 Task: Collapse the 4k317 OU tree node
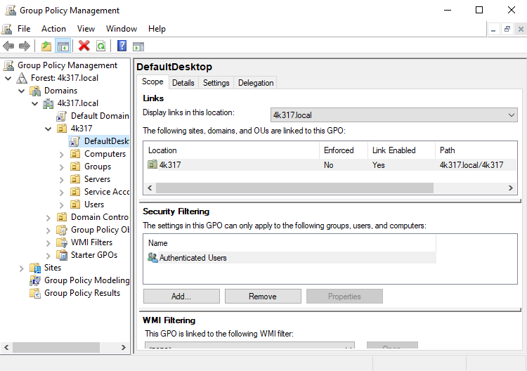click(48, 129)
